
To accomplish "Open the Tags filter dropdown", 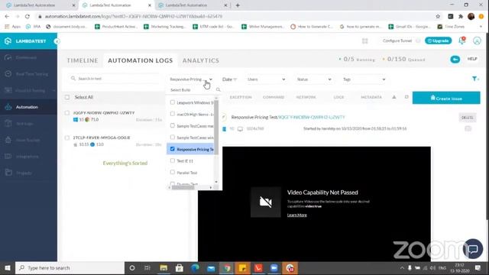I will pyautogui.click(x=364, y=79).
